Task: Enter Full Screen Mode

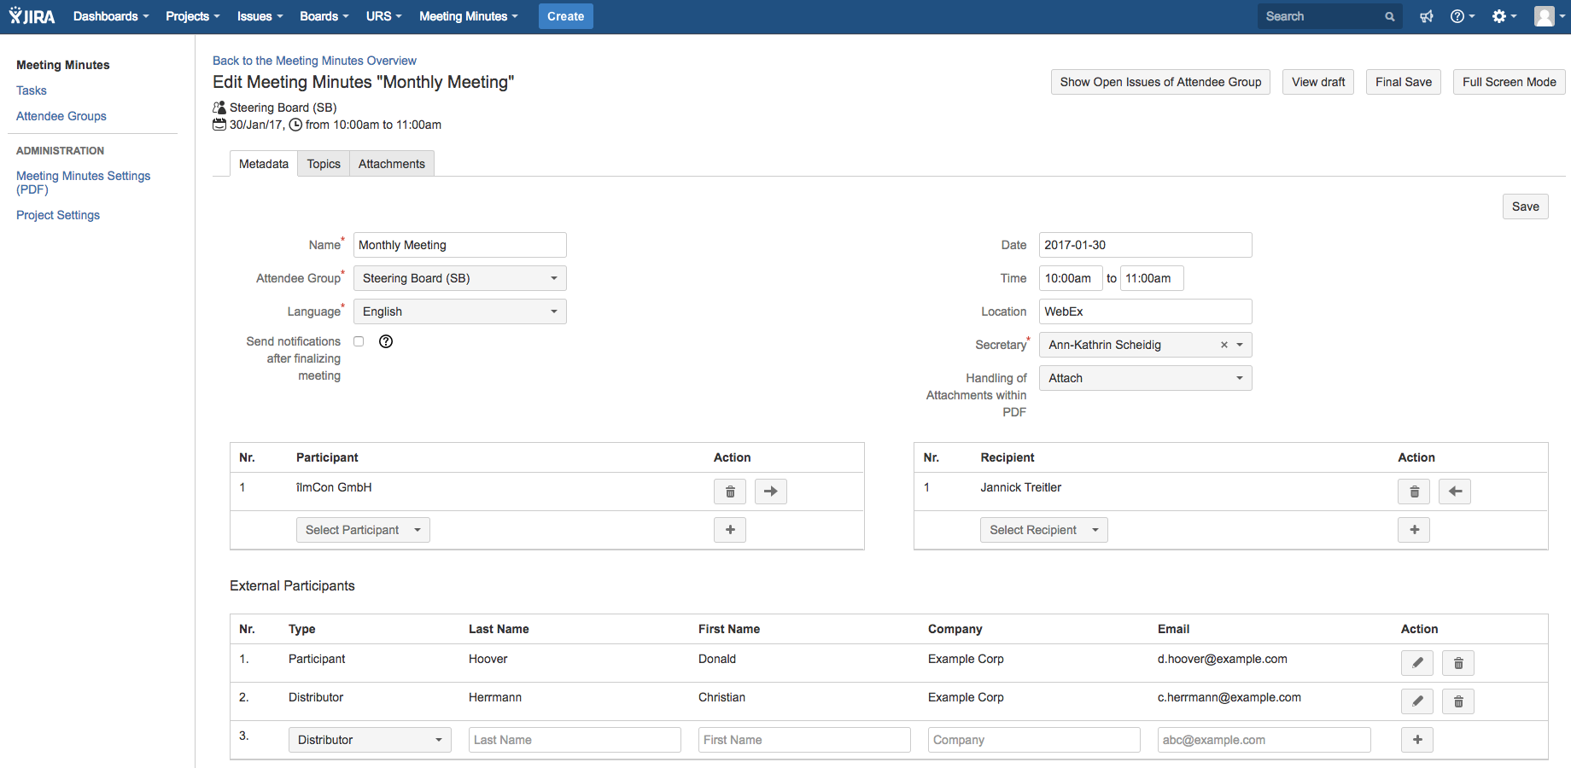Action: pyautogui.click(x=1510, y=82)
